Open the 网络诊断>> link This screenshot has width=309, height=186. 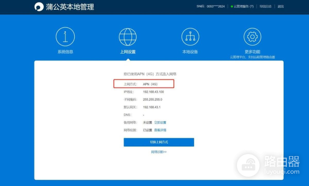point(159,152)
